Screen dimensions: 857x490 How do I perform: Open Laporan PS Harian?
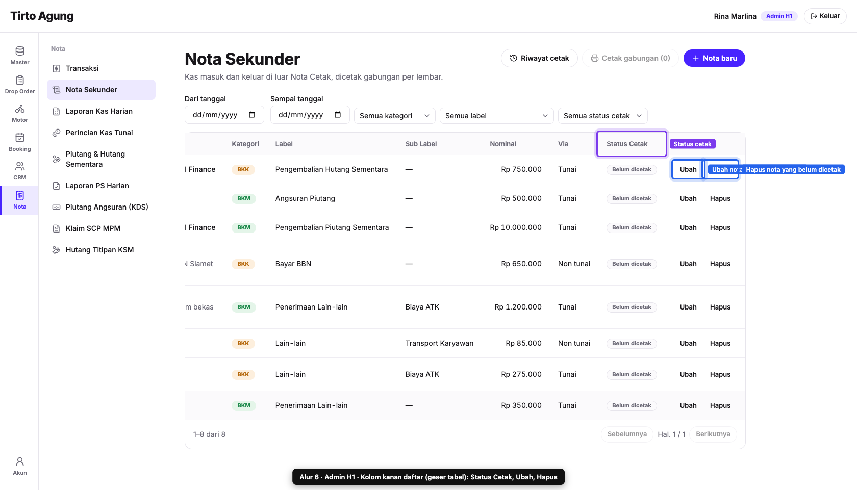click(101, 186)
